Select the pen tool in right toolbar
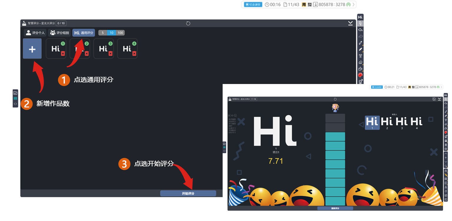 (x=360, y=43)
